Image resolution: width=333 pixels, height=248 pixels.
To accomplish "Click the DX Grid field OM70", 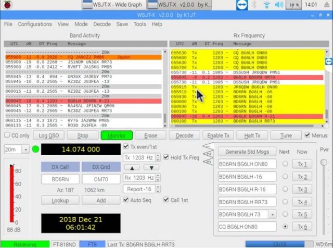I will [x=101, y=179].
